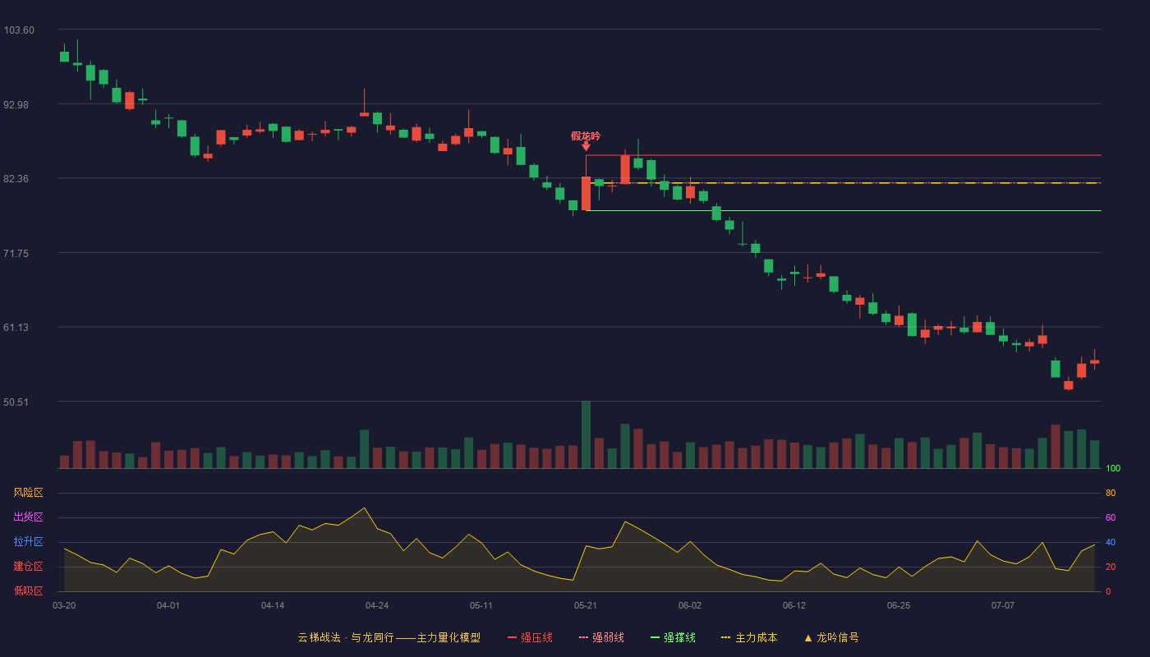Select the 风险区 zone label
The height and width of the screenshot is (657, 1150).
click(28, 493)
